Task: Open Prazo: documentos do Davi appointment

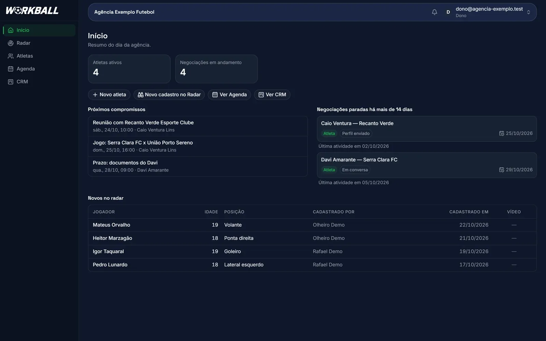Action: pyautogui.click(x=198, y=166)
